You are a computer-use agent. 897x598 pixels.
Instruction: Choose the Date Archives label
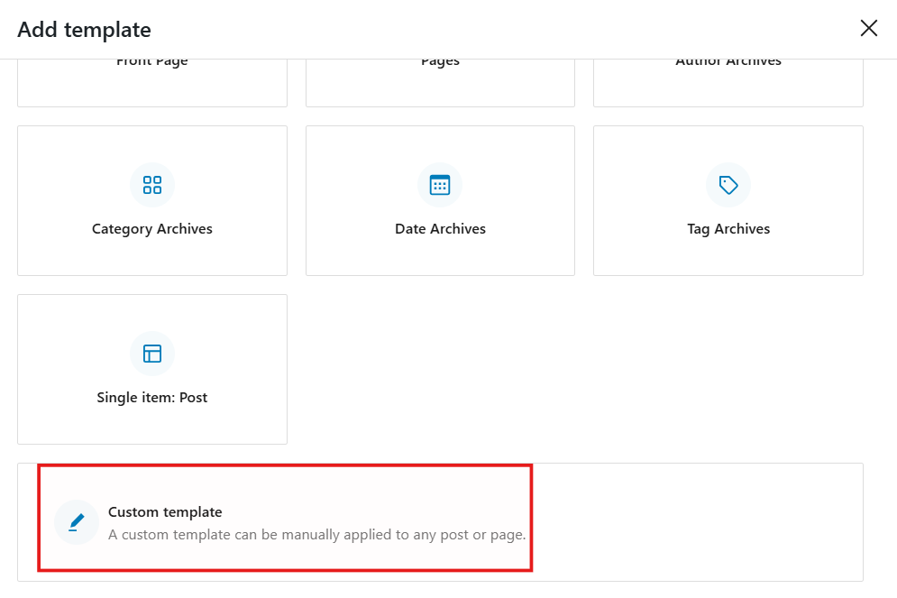440,229
